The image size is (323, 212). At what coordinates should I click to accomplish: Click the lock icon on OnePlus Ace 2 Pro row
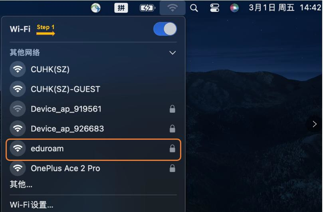(x=172, y=168)
